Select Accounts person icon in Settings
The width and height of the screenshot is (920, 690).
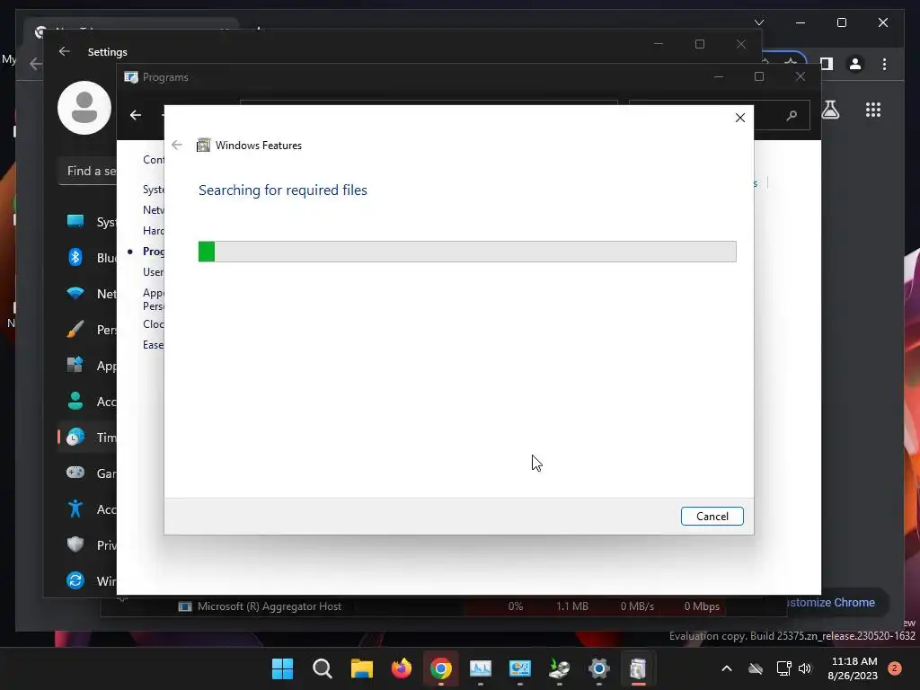(x=75, y=402)
